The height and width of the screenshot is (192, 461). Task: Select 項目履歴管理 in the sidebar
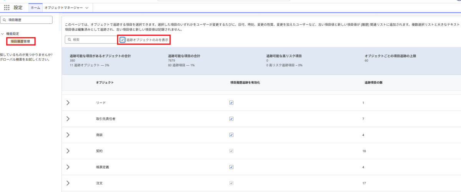pos(20,41)
